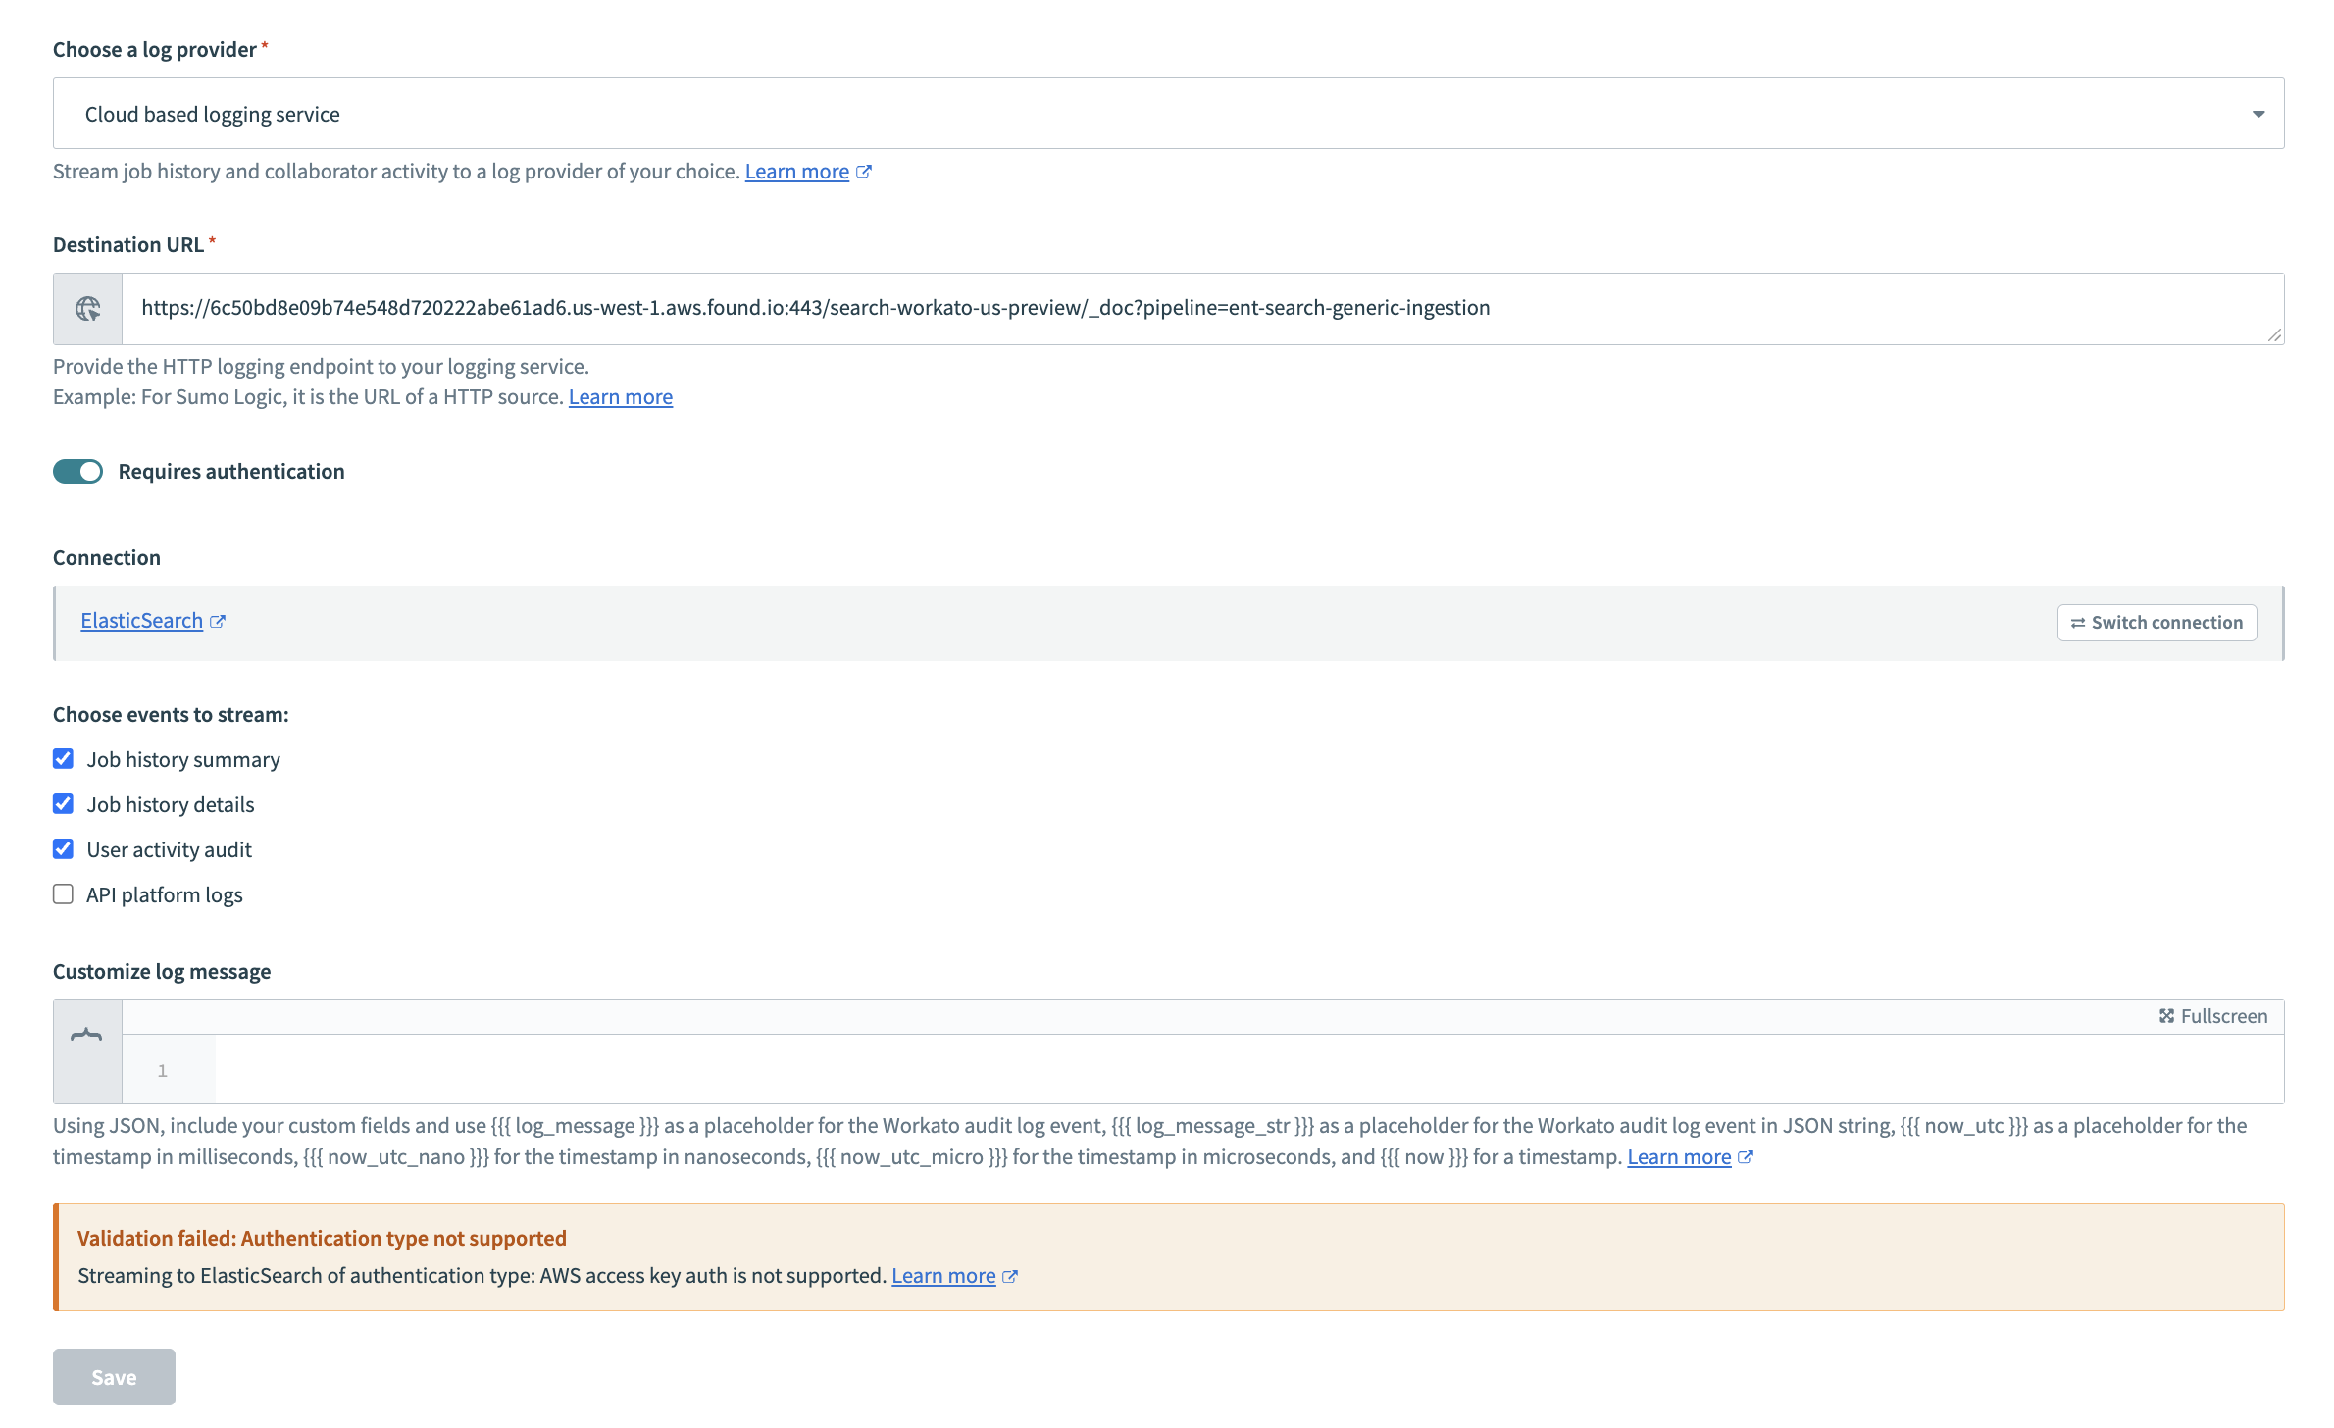Click Learn more under Sumo Logic example

(620, 397)
